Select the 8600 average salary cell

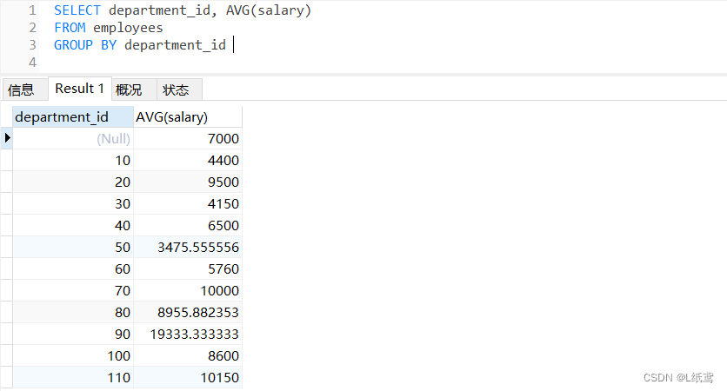click(x=188, y=355)
